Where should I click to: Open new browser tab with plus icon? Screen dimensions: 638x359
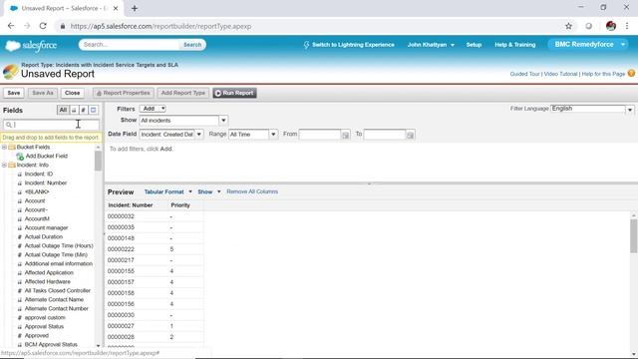[135, 8]
